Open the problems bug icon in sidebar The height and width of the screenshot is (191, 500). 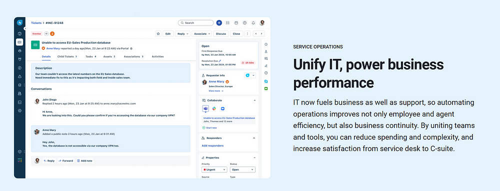pyautogui.click(x=19, y=50)
